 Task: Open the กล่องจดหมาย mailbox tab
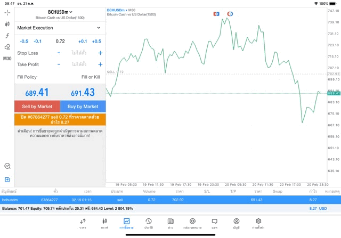pyautogui.click(x=192, y=223)
